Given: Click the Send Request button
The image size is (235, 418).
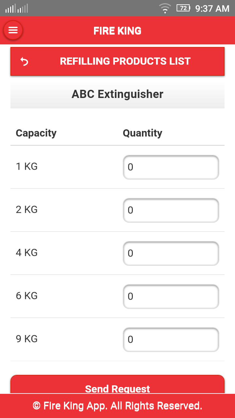Looking at the screenshot, I should [117, 384].
